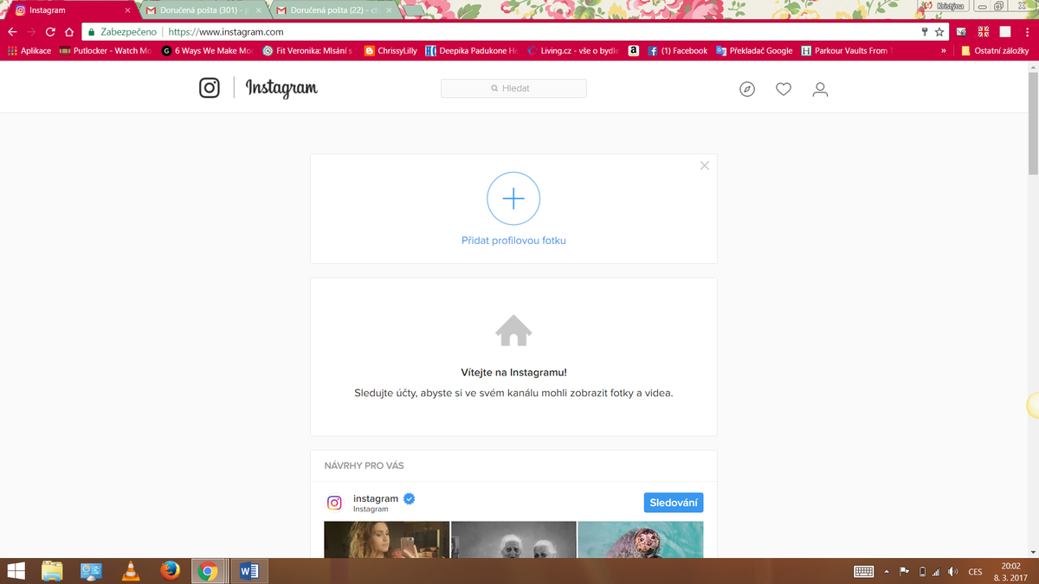Click the Přidat profilovou fotku link
The height and width of the screenshot is (584, 1039).
point(513,241)
